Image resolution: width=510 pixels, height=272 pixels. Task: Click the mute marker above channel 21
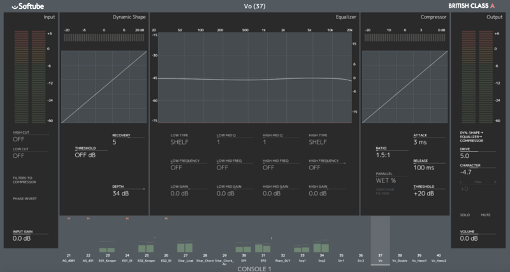pyautogui.click(x=69, y=218)
